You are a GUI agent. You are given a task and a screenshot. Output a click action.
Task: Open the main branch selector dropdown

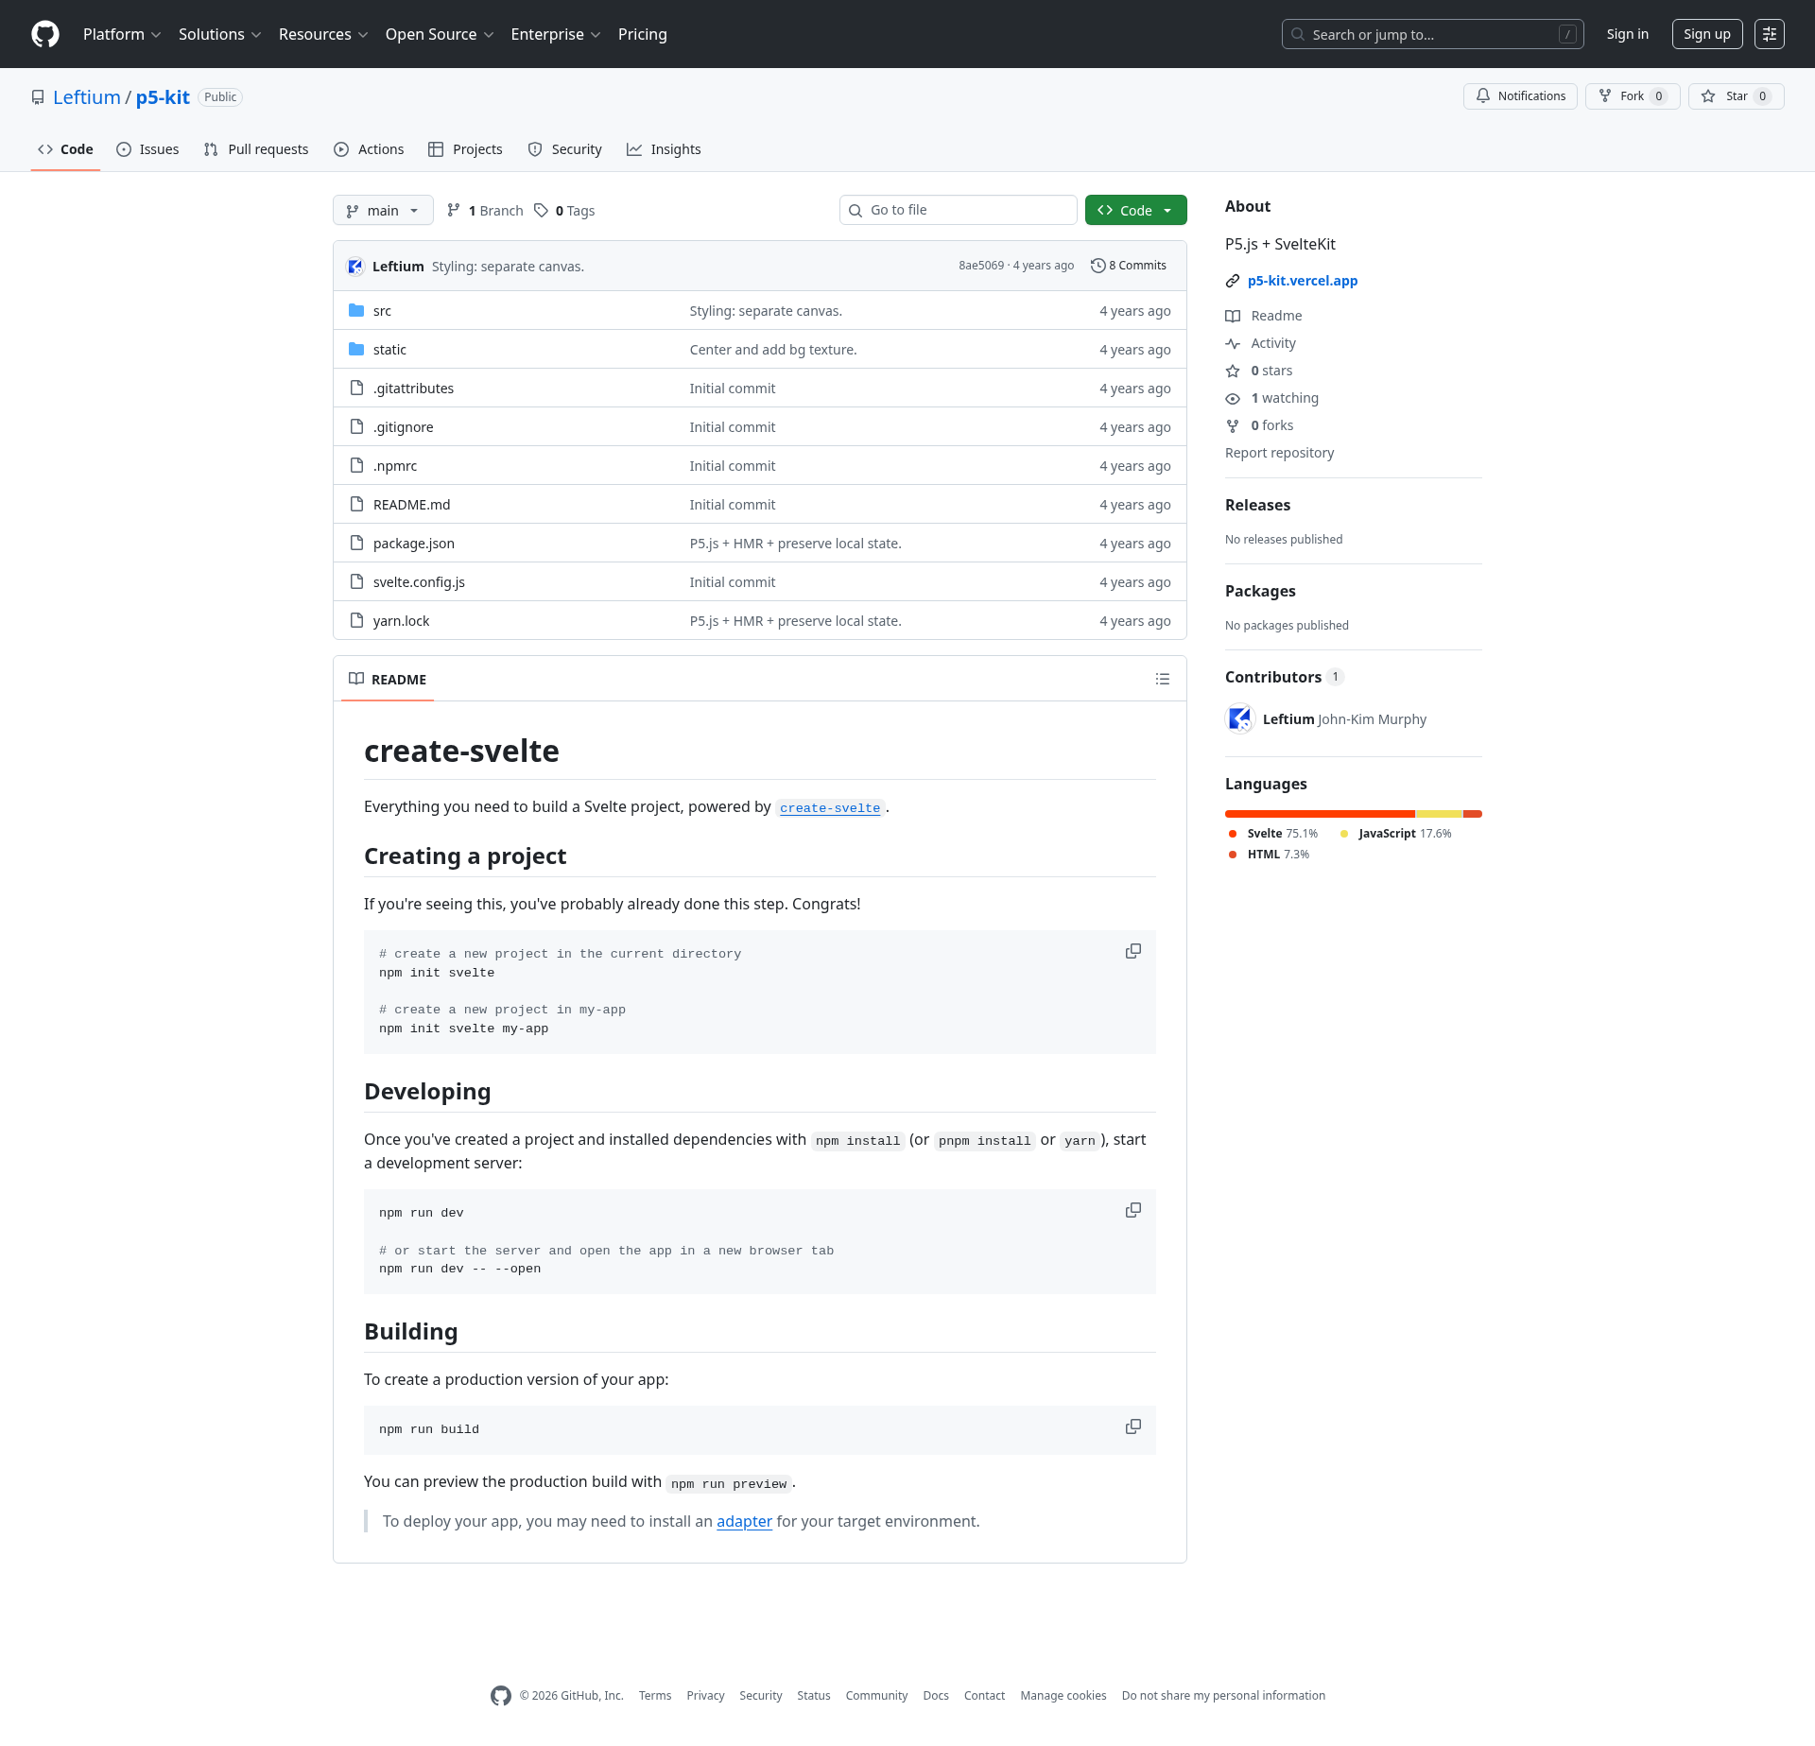tap(383, 210)
